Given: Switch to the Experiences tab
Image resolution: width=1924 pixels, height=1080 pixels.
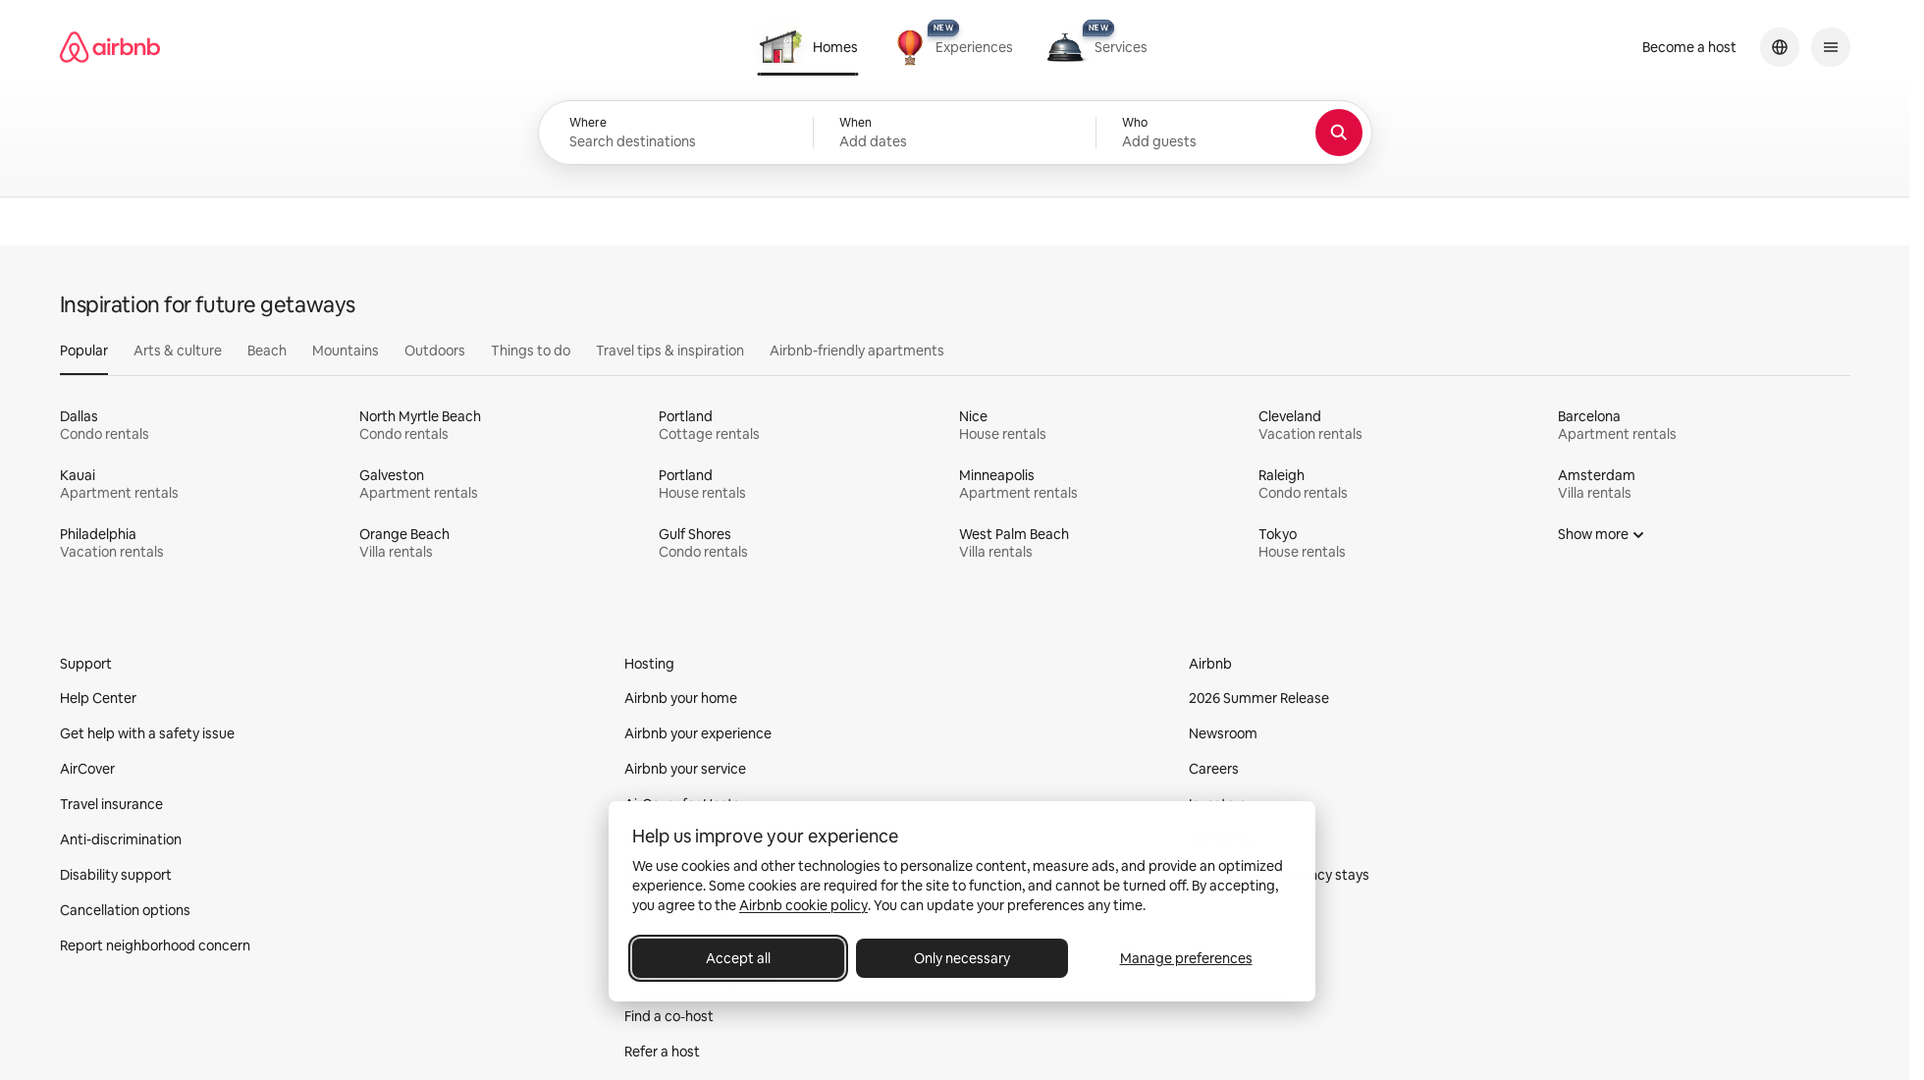Looking at the screenshot, I should [x=953, y=47].
